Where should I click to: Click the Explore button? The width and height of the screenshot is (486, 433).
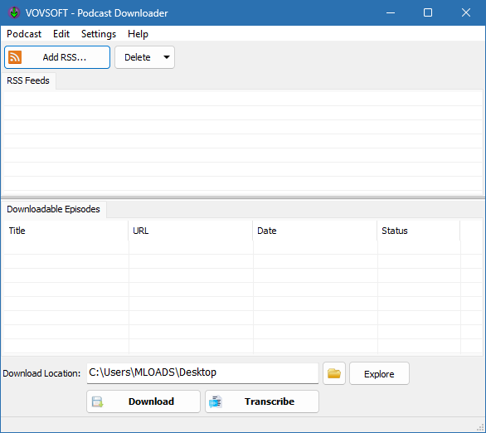(x=379, y=373)
